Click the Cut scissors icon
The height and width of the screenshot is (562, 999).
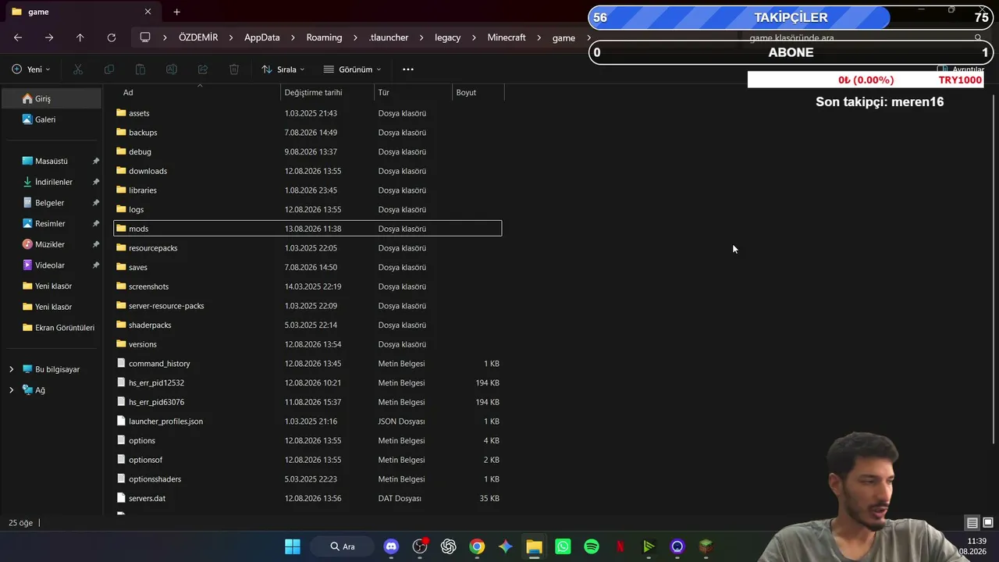[78, 69]
